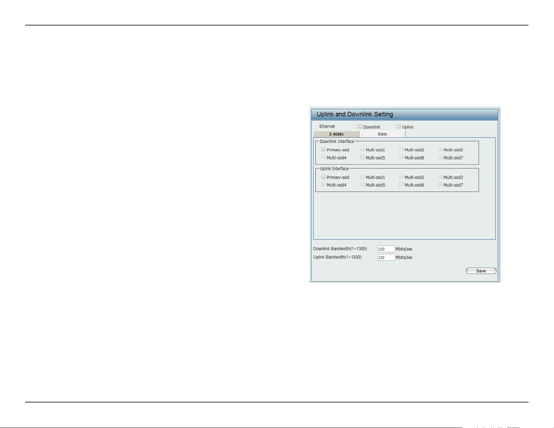Check Multi-ssid6 under Uplink Interface

401,184
